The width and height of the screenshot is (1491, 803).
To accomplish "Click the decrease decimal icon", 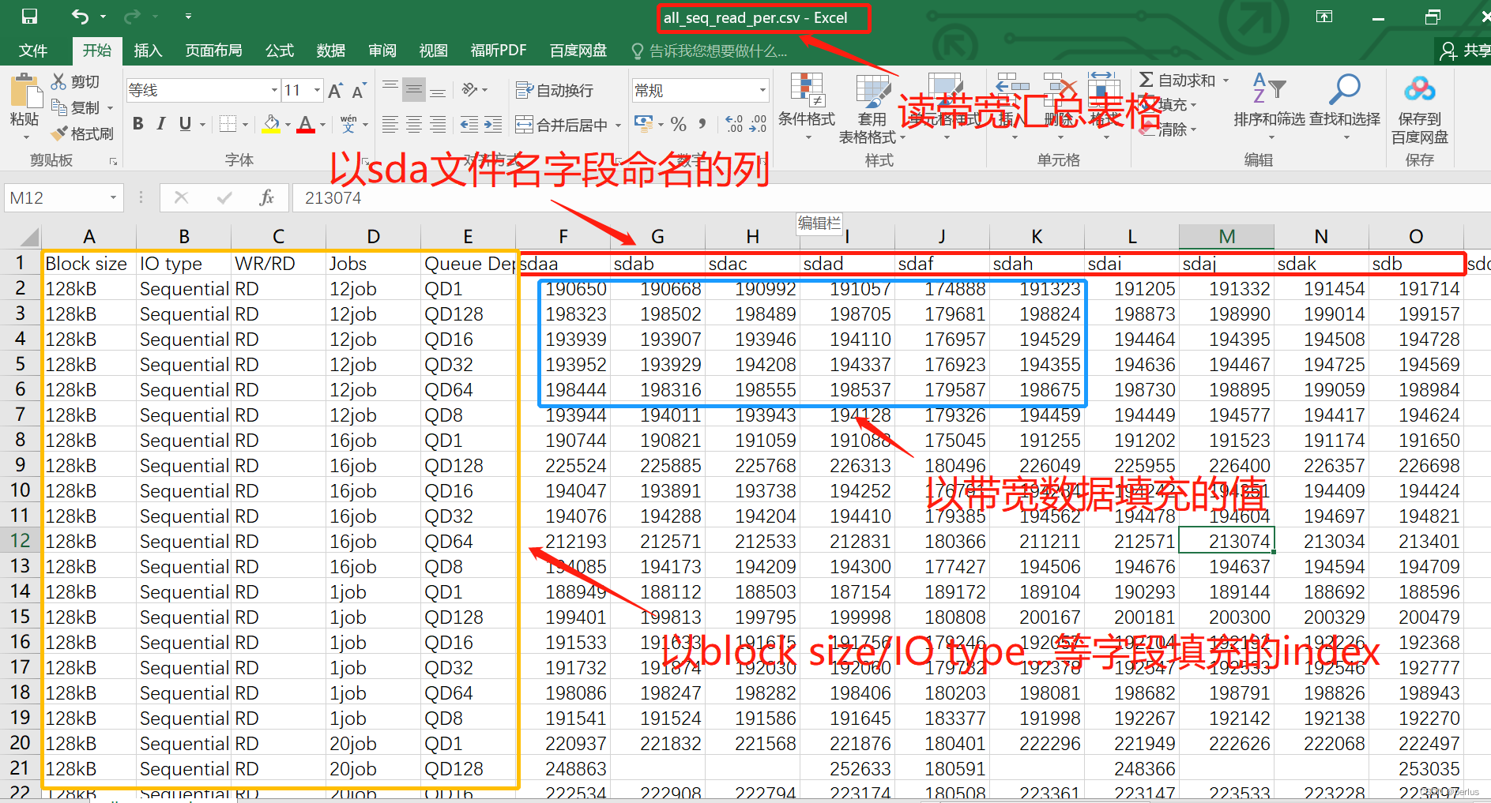I will click(x=759, y=124).
